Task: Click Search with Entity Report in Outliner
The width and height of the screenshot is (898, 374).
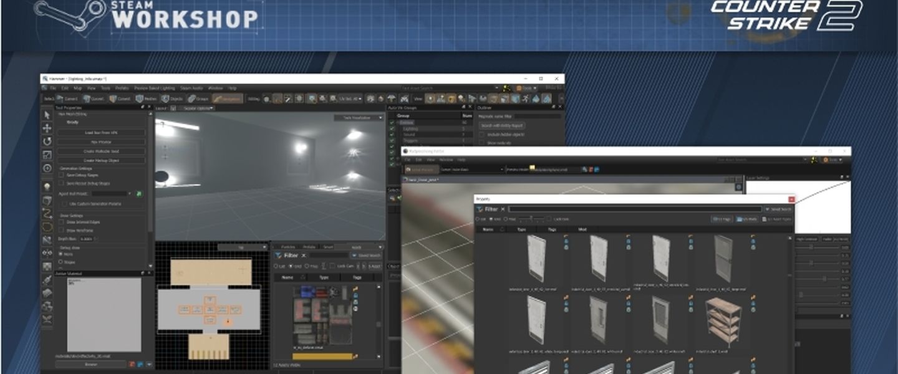Action: coord(502,125)
